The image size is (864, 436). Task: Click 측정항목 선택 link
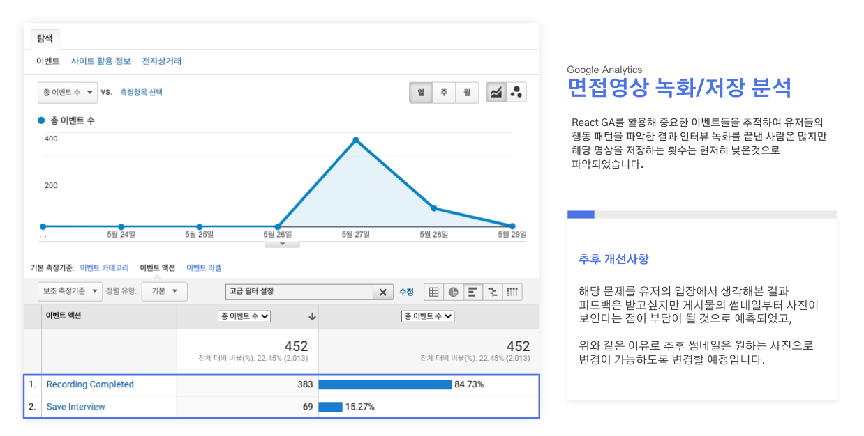coord(141,92)
